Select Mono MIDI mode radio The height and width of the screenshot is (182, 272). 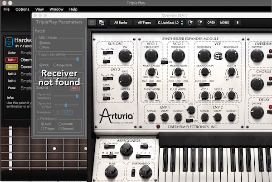(x=41, y=43)
